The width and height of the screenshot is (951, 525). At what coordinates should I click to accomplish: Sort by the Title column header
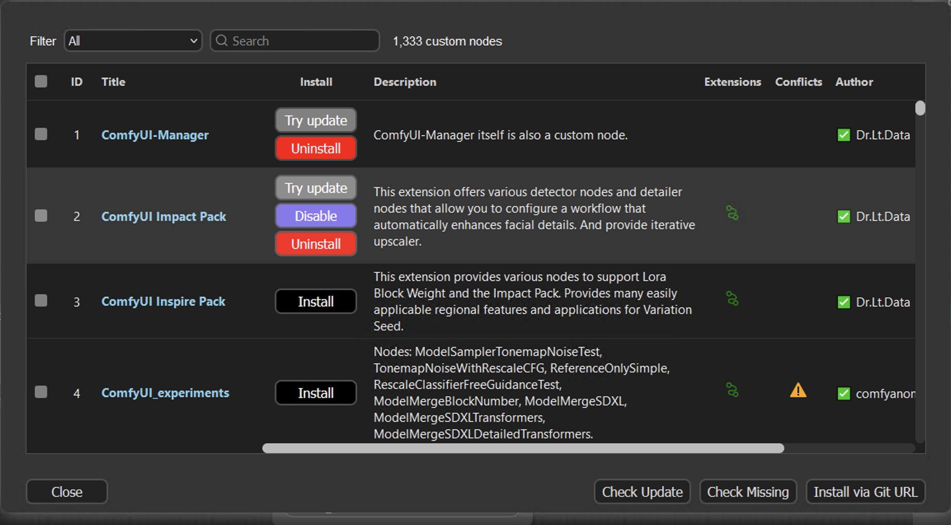point(113,82)
